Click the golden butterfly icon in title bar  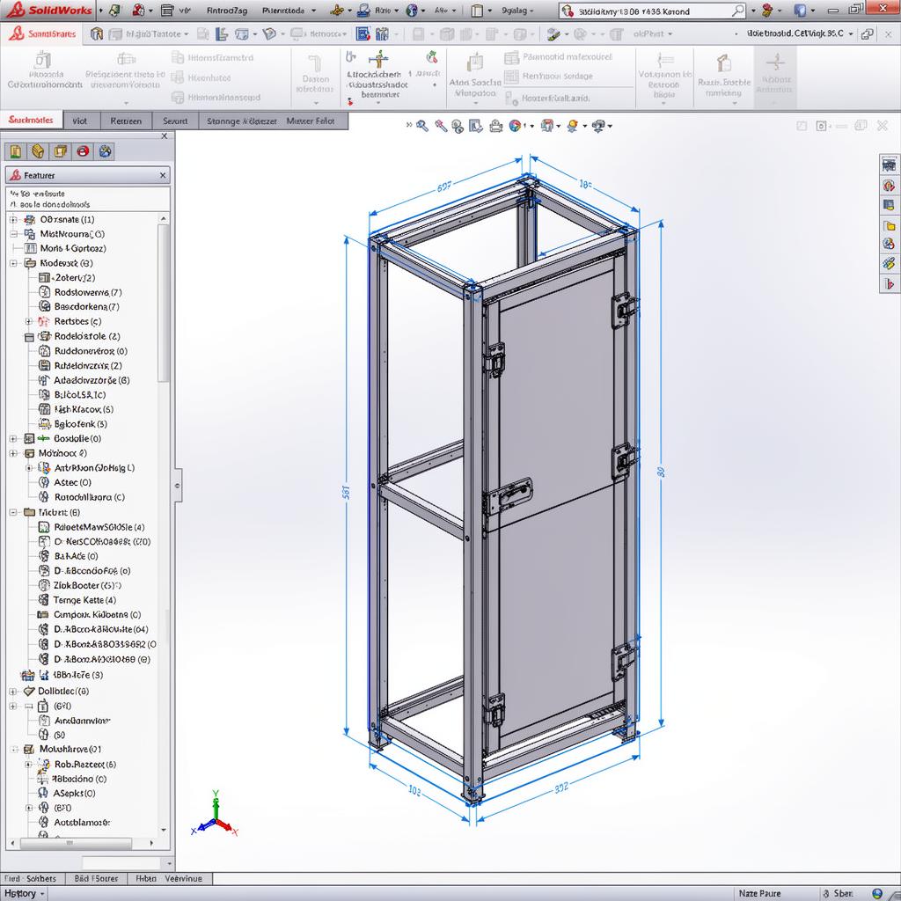tap(337, 11)
